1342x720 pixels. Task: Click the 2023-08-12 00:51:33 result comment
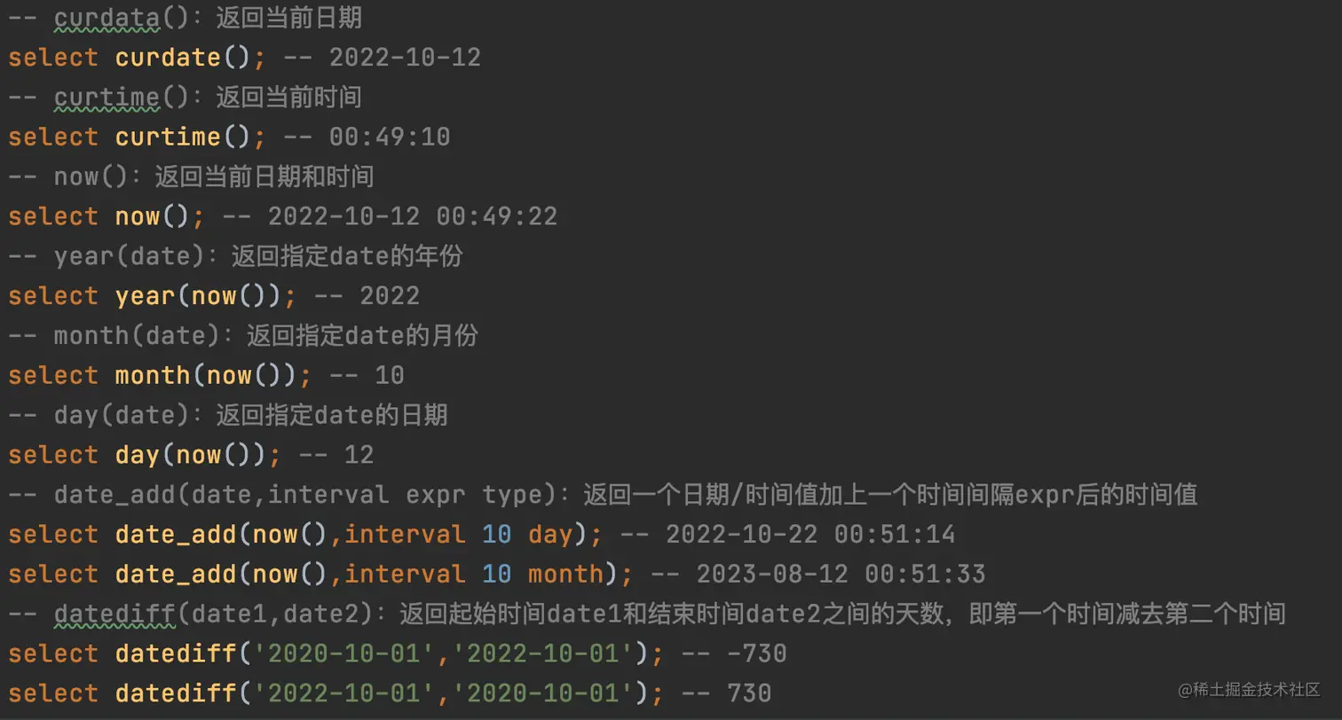pyautogui.click(x=841, y=574)
